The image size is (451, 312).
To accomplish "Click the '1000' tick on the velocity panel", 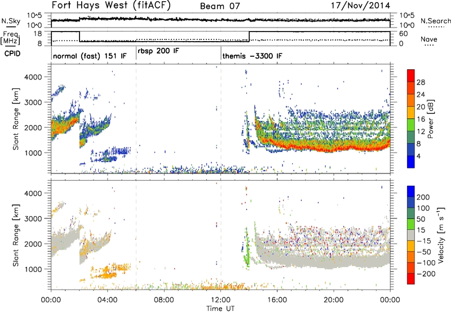I will [33, 269].
